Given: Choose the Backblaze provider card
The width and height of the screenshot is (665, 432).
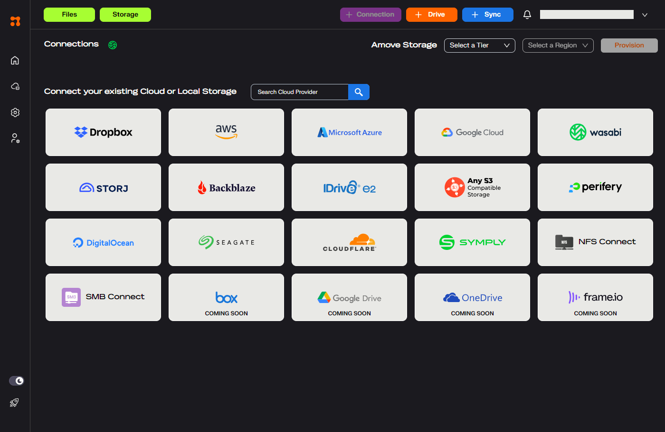Looking at the screenshot, I should pos(226,187).
